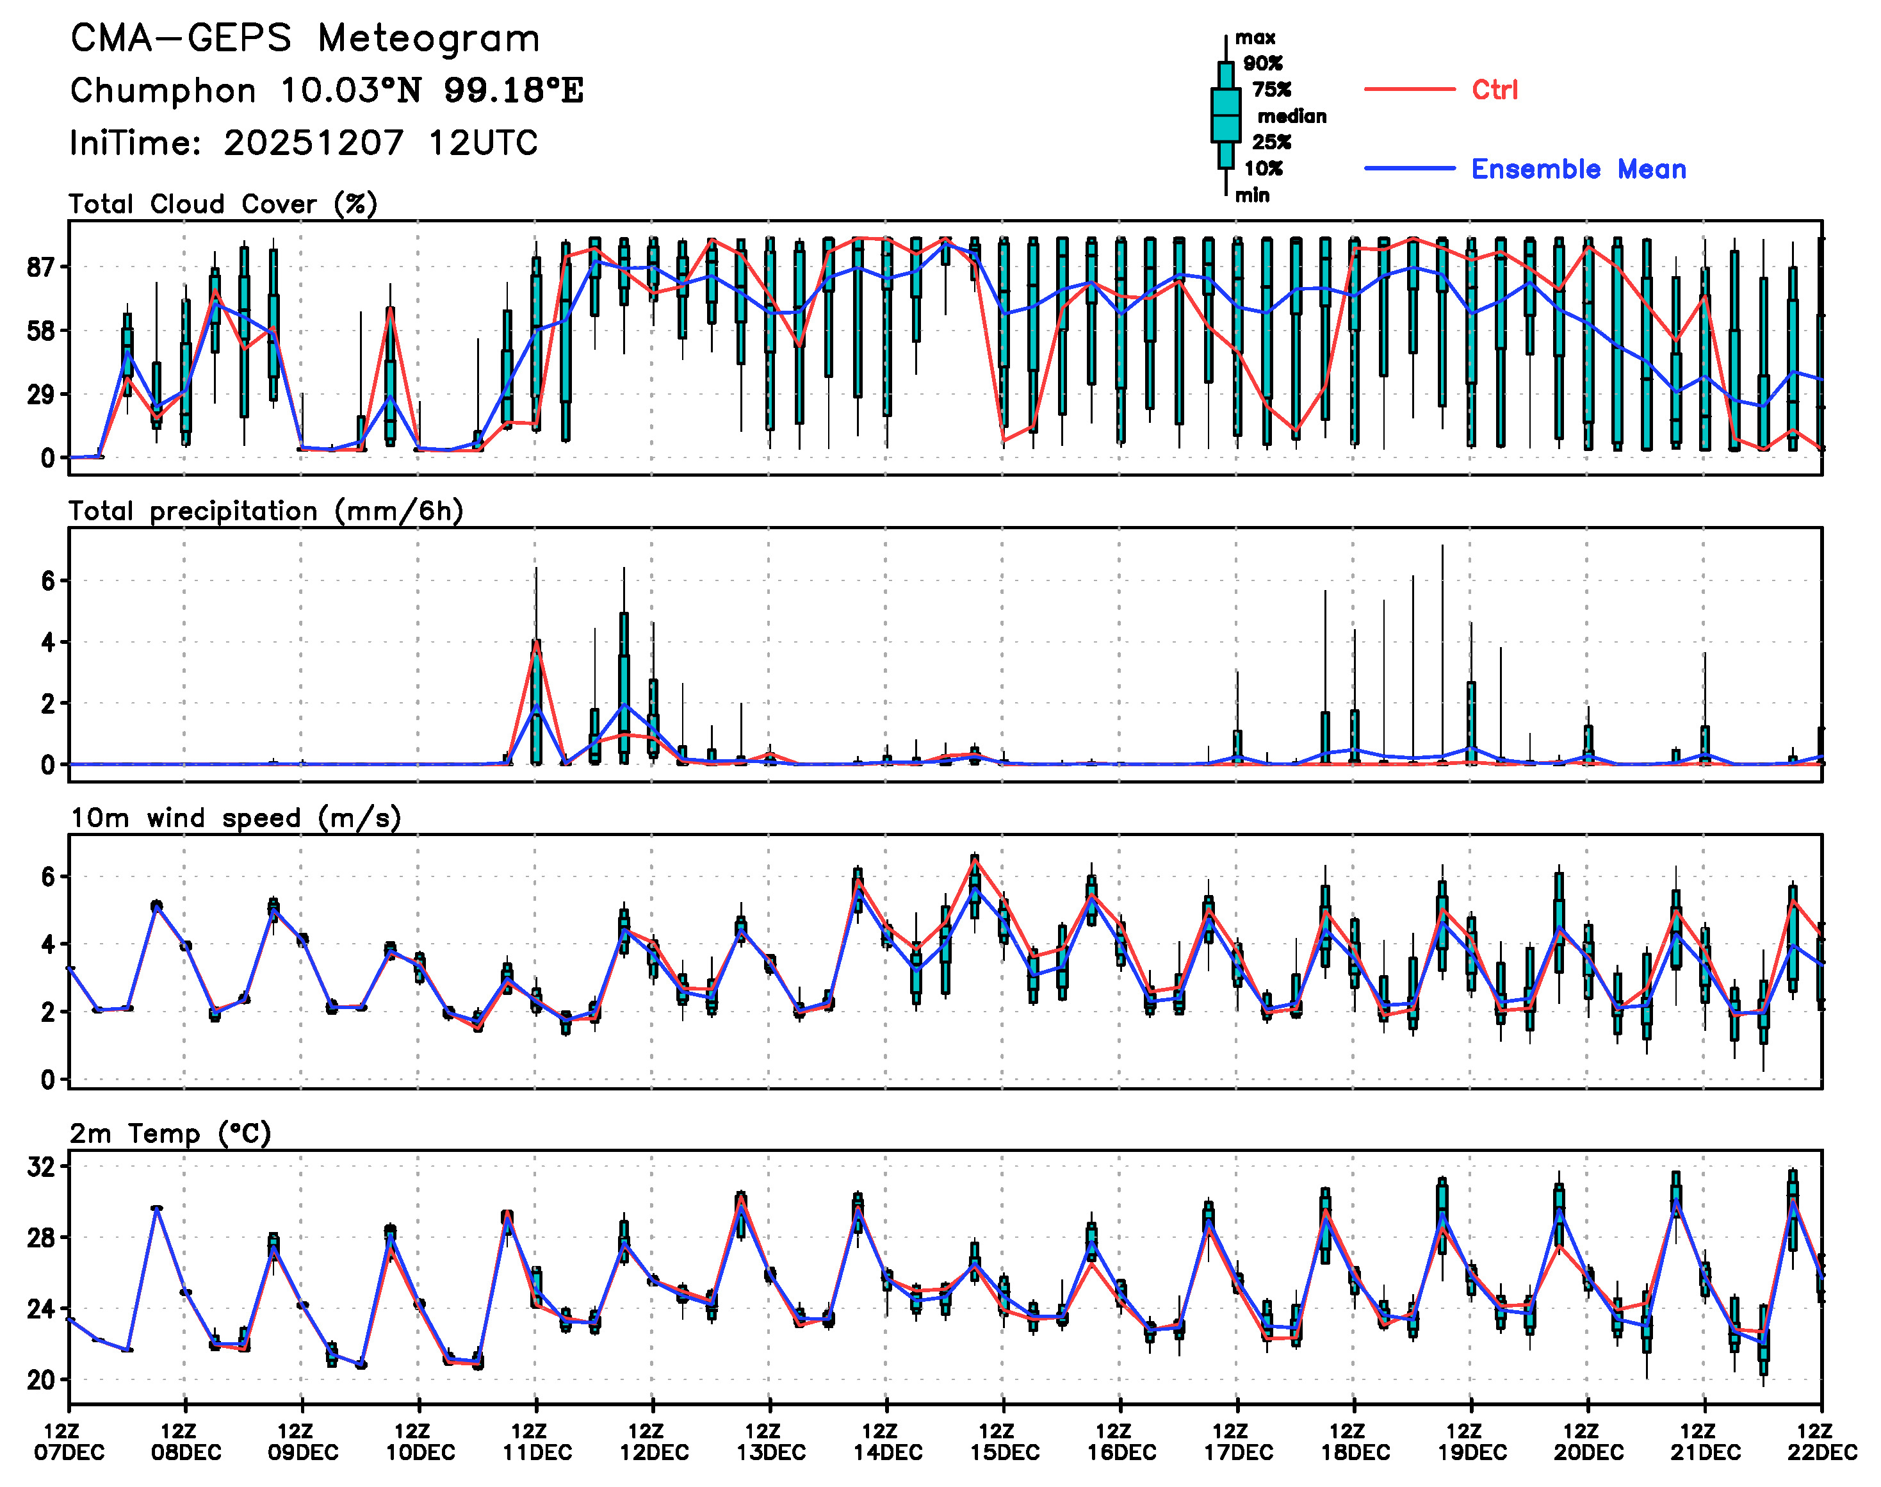This screenshot has height=1487, width=1881.
Task: Click the 12Z 11DEC time axis label
Action: [536, 1442]
